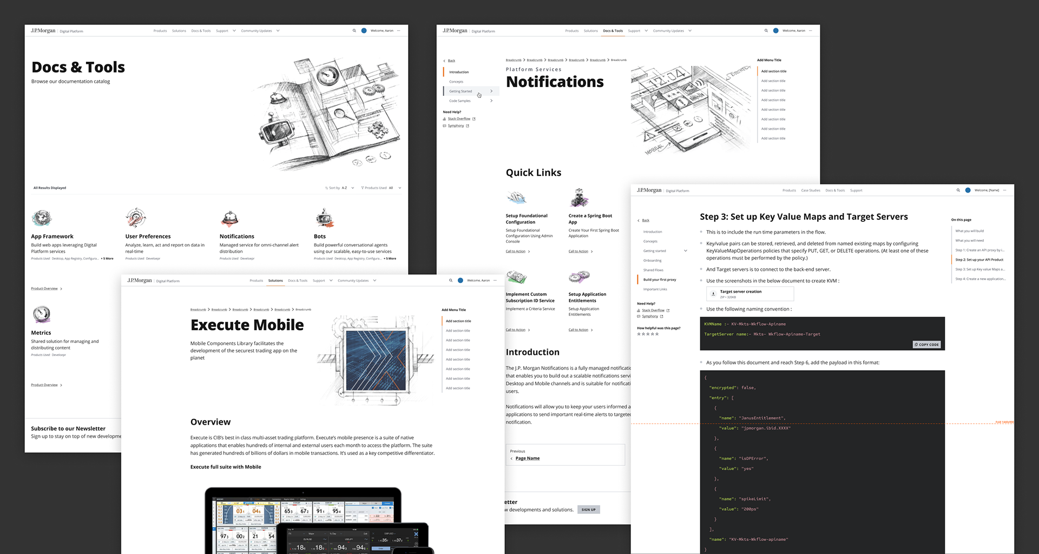The image size is (1039, 554).
Task: Click Create a Spring Boot App sketch icon
Action: [579, 198]
